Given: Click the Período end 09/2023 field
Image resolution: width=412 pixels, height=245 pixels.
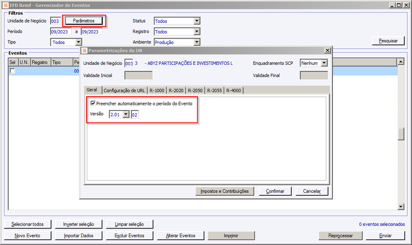Looking at the screenshot, I should pos(91,31).
